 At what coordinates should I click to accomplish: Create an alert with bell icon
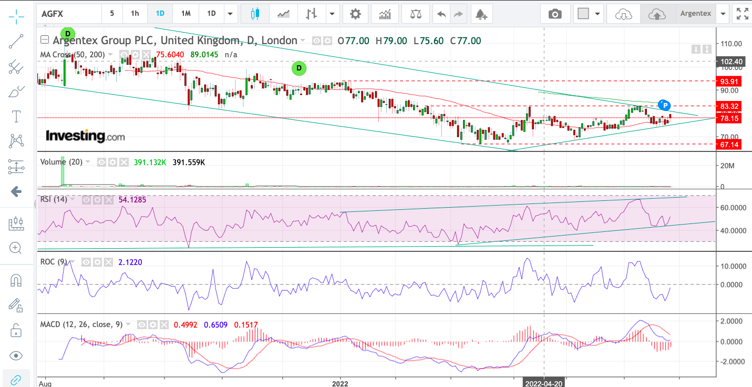click(x=481, y=14)
